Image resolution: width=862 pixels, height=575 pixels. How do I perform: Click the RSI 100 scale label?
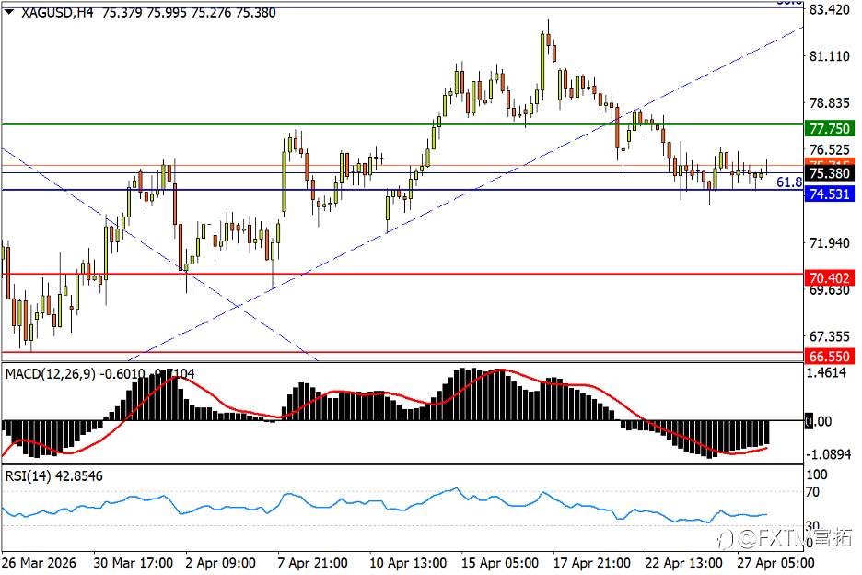click(x=816, y=475)
